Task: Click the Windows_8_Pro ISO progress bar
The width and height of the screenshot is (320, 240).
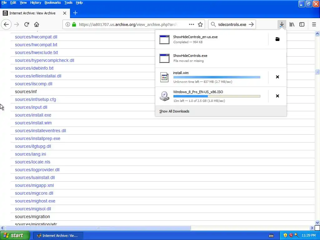Action: (x=217, y=96)
